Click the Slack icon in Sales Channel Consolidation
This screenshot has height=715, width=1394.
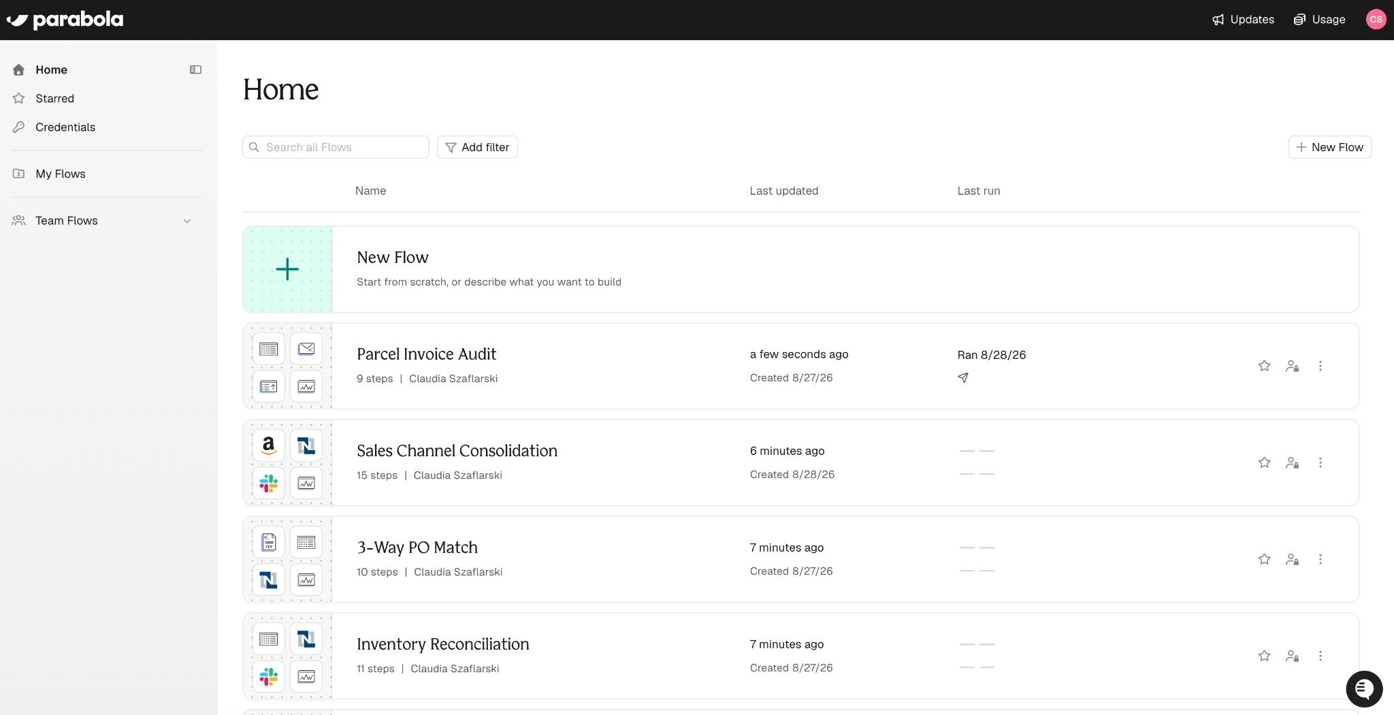pyautogui.click(x=269, y=483)
